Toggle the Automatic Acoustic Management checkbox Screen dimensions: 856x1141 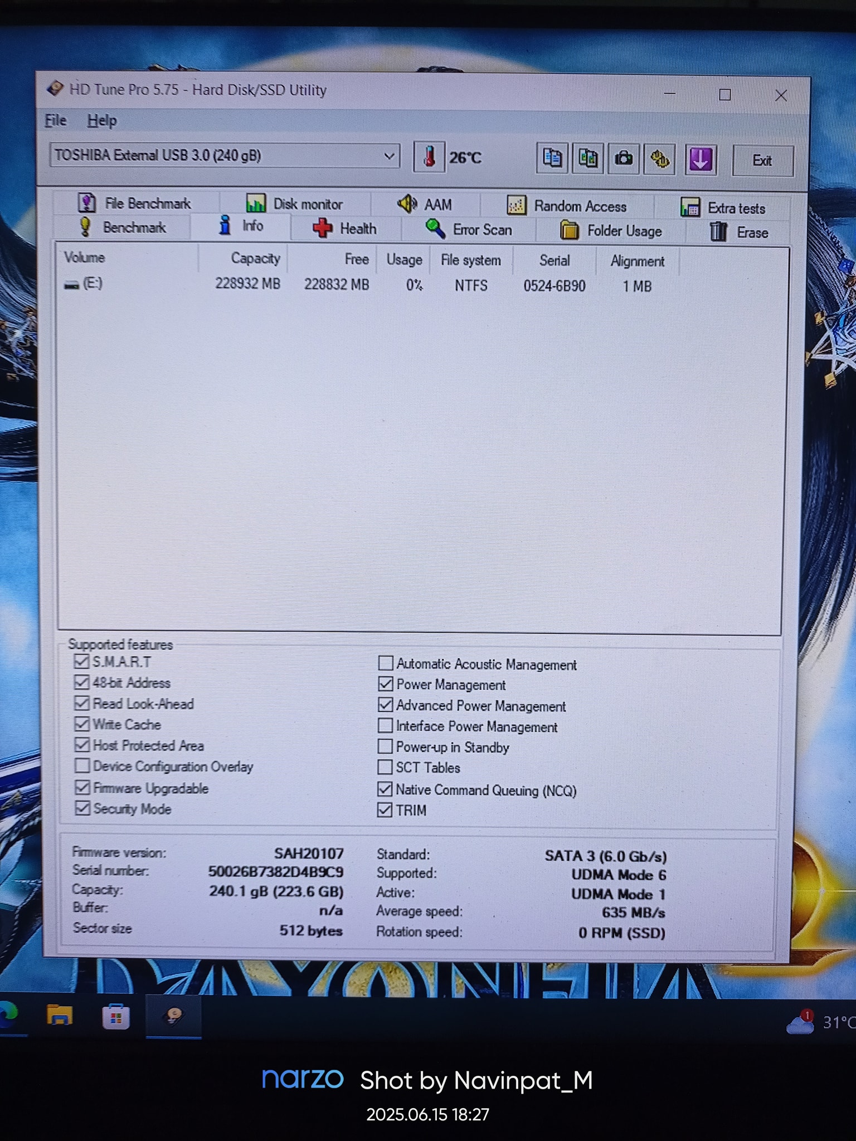click(386, 663)
